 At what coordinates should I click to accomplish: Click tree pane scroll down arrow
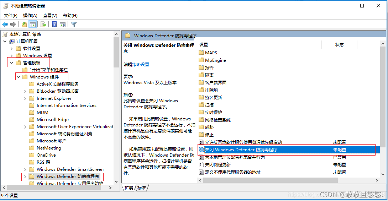(116, 182)
